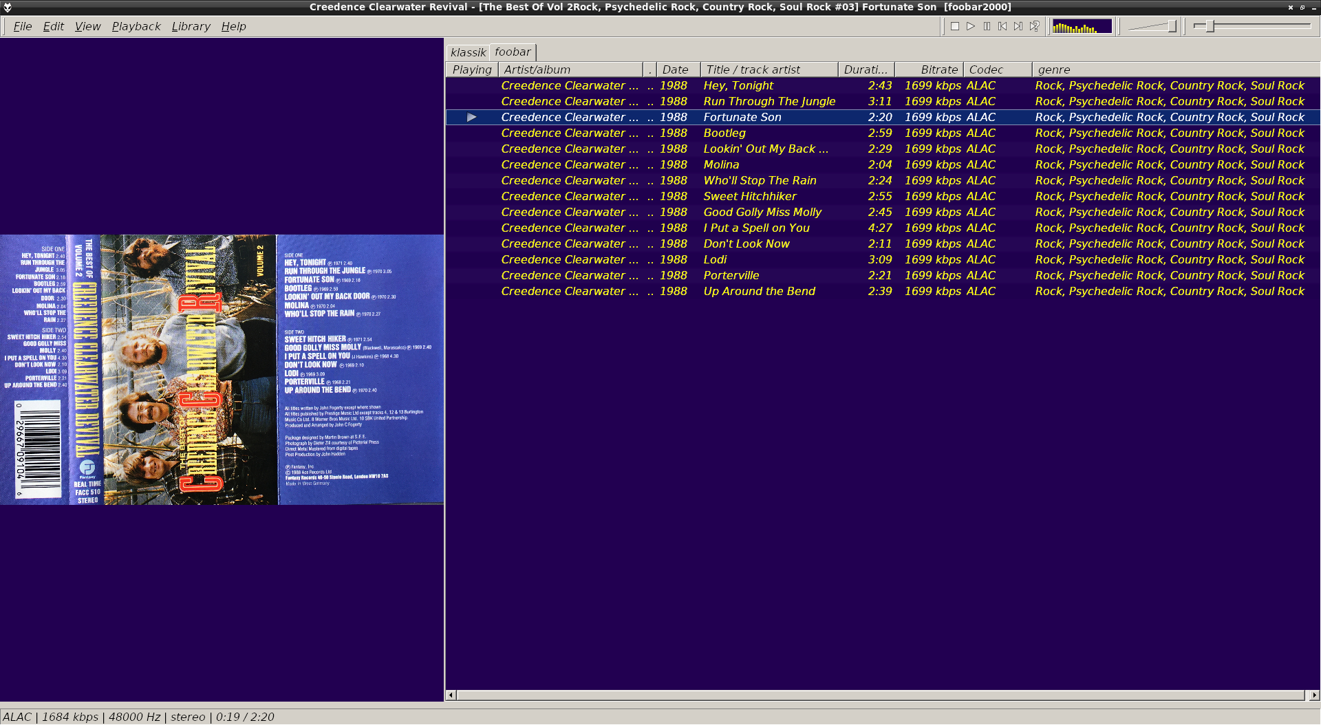The image size is (1321, 725).
Task: Skip to the previous track
Action: point(1002,26)
